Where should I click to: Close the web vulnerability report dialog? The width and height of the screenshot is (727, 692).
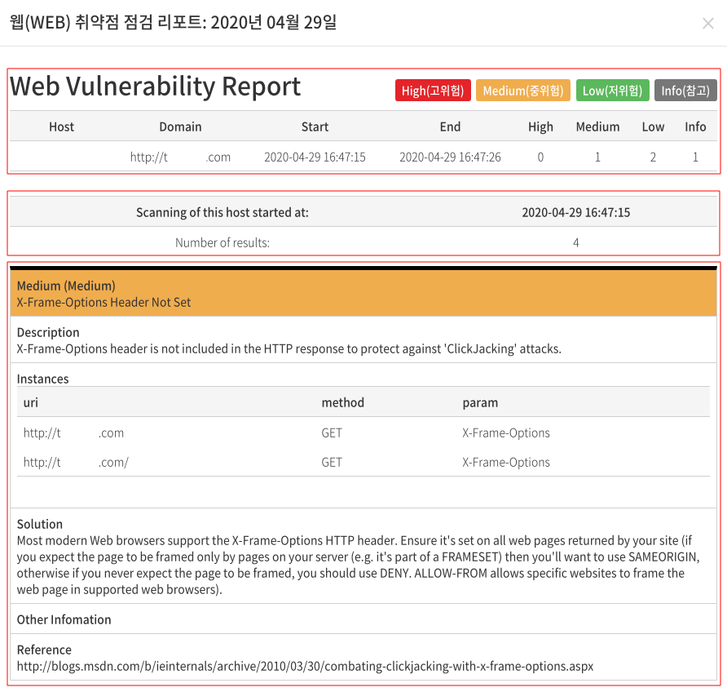(x=707, y=23)
